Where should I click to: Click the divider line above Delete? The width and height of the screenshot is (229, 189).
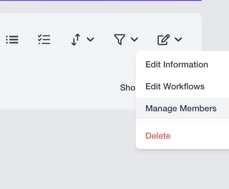coord(182,122)
